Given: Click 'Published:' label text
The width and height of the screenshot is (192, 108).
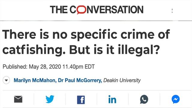Looking at the screenshot, I should point(15,67).
